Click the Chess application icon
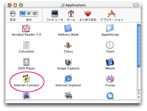Image resolution: width=147 pixels, height=111 pixels. [68, 45]
